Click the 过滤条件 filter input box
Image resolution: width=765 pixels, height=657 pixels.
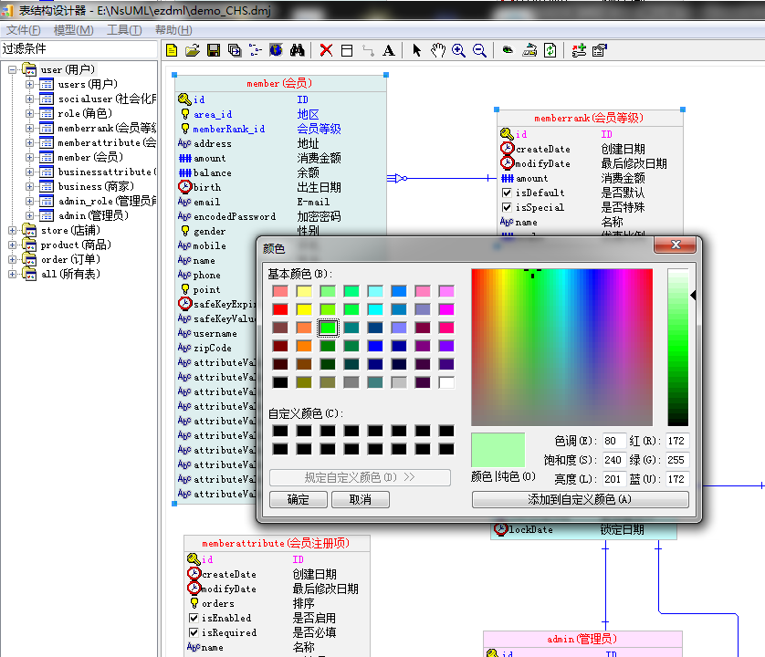pyautogui.click(x=79, y=48)
